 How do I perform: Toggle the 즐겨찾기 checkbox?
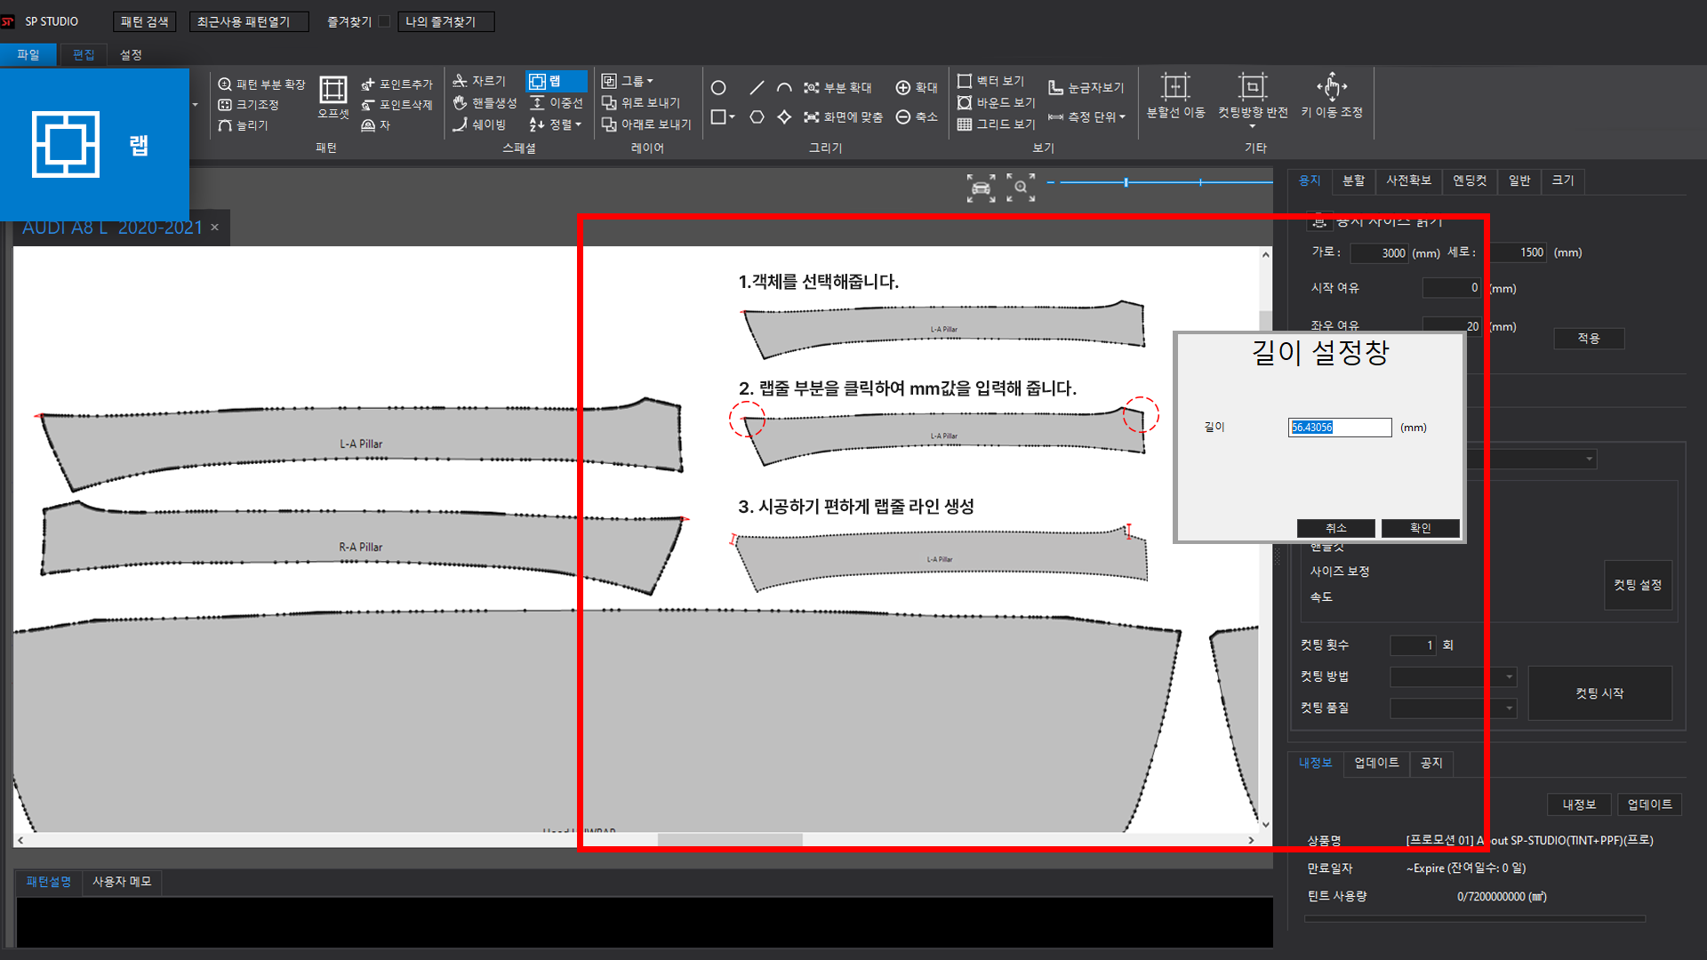pos(384,21)
